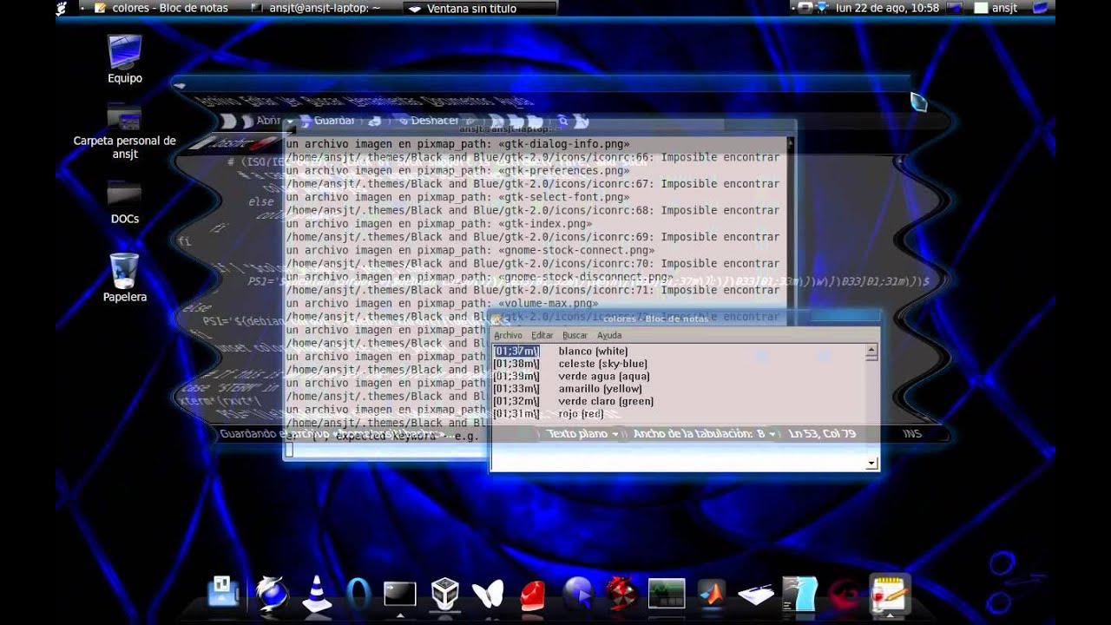The height and width of the screenshot is (625, 1111).
Task: Click the line 'rojo (red)'
Action: [581, 414]
